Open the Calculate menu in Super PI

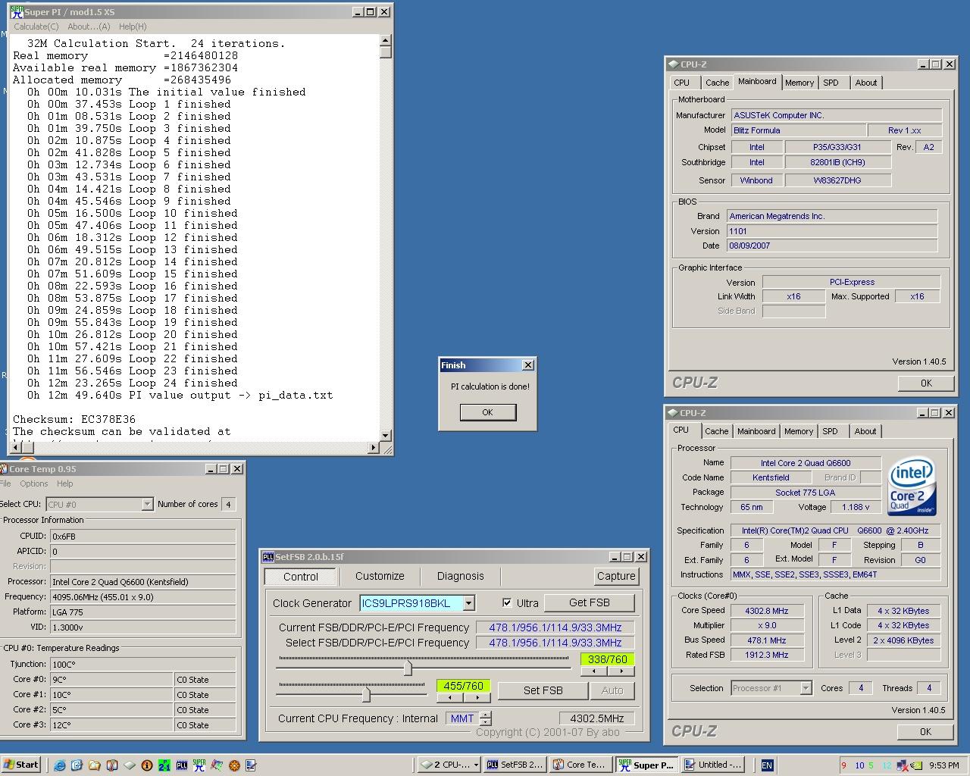pyautogui.click(x=36, y=27)
